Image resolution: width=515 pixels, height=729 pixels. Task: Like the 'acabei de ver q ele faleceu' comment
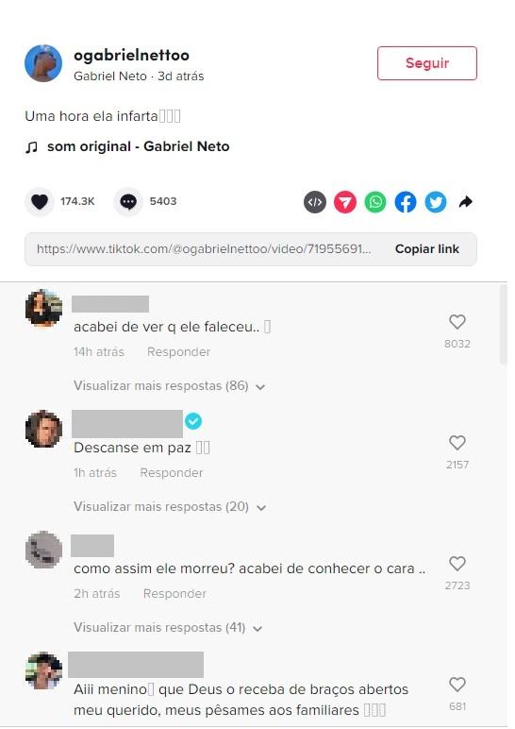tap(457, 322)
